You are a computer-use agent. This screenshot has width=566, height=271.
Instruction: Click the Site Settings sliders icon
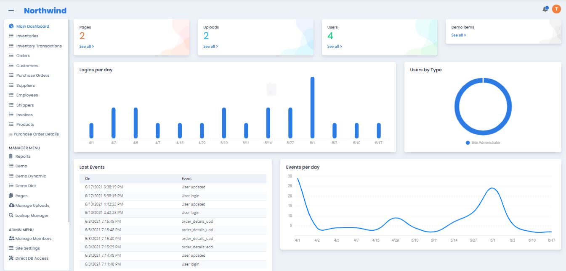(x=11, y=248)
